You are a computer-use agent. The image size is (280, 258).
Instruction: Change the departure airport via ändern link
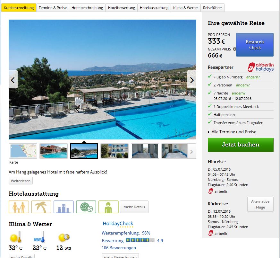(253, 77)
